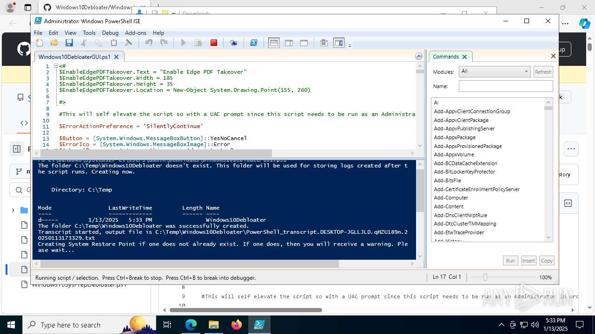The height and width of the screenshot is (334, 595).
Task: Open the toolbar overflow options arrow
Action: coord(350,45)
